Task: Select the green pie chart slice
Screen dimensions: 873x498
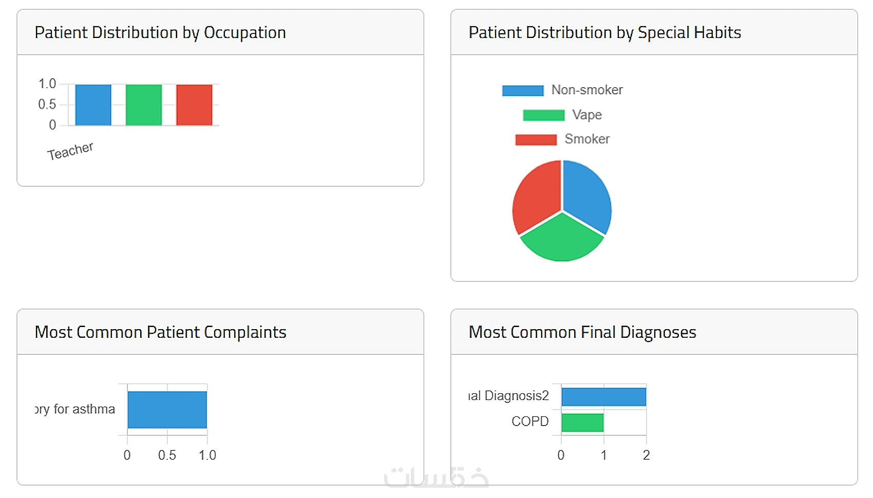Action: pos(562,239)
